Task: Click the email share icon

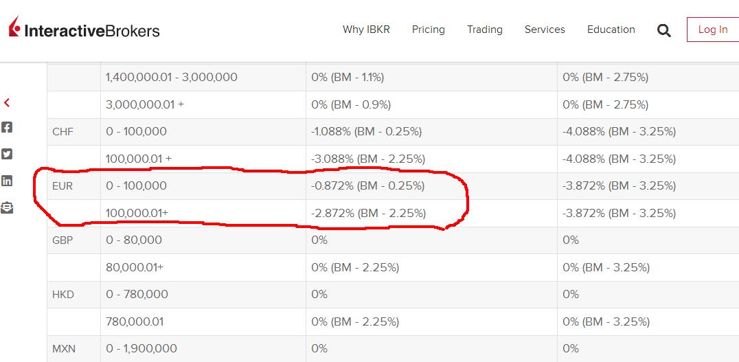Action: pos(7,207)
